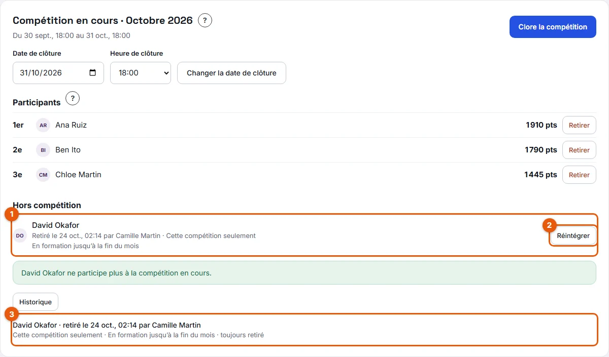Click the closing date field 31/10/2026
The height and width of the screenshot is (357, 609).
coord(58,73)
